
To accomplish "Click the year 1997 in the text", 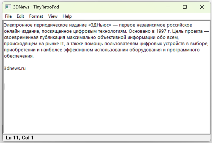I will click(161, 31).
